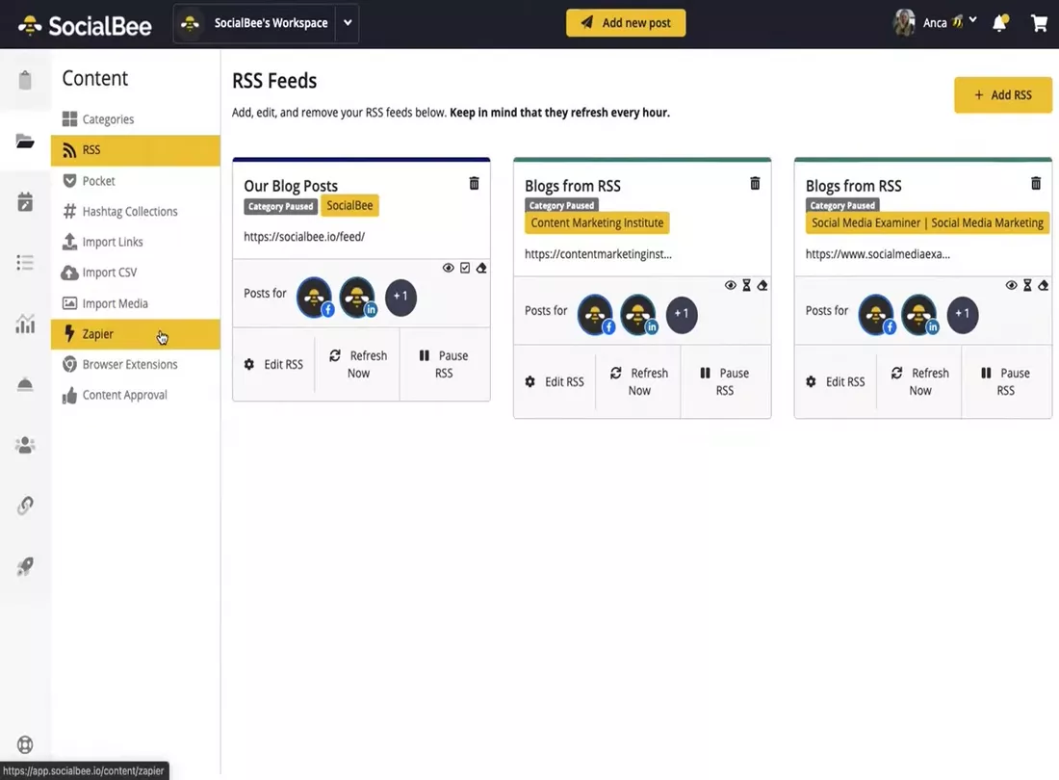Image resolution: width=1059 pixels, height=780 pixels.
Task: Pause RSS for Content Marketing Institute feed
Action: click(x=725, y=381)
